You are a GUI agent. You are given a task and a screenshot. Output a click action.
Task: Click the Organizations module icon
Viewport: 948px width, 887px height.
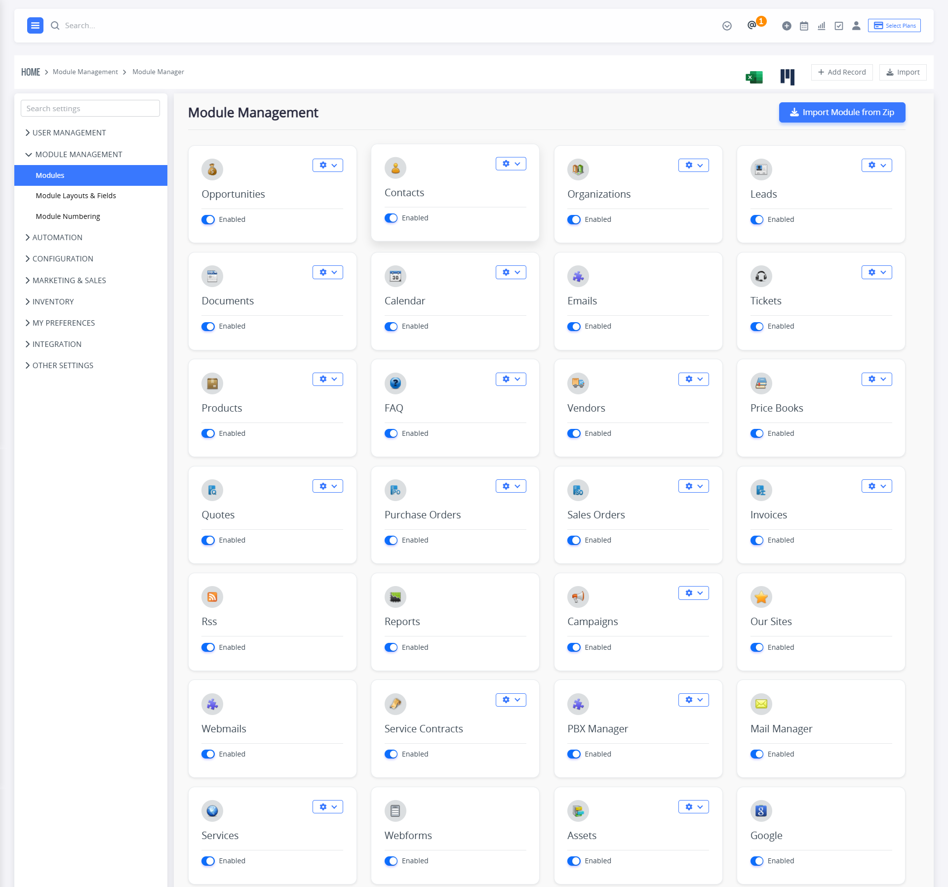click(x=578, y=169)
